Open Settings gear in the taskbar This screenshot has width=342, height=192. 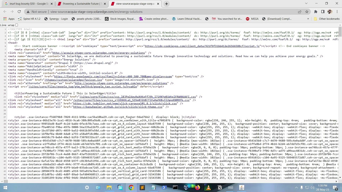[87, 187]
